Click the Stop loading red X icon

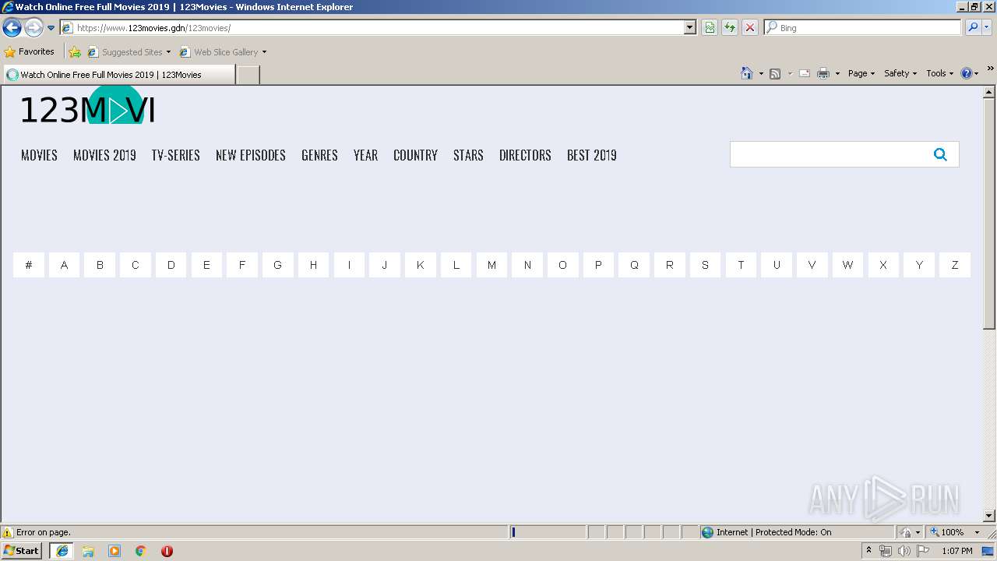750,27
